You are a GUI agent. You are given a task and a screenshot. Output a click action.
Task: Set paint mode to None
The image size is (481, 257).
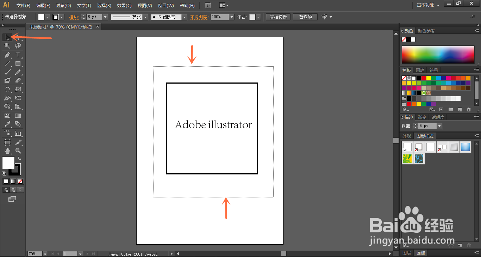click(x=20, y=182)
